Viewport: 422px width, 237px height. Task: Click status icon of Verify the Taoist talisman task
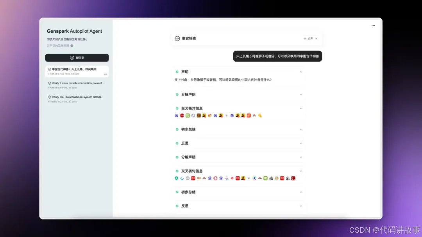click(x=50, y=97)
